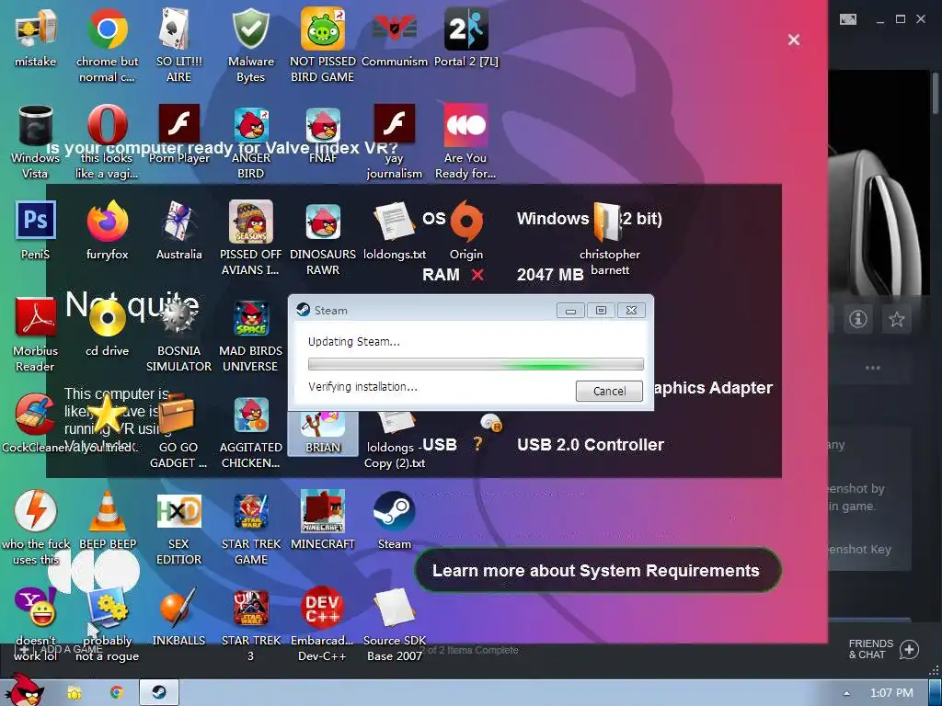This screenshot has width=942, height=706.
Task: Switch to the Steam taskbar button
Action: [159, 692]
